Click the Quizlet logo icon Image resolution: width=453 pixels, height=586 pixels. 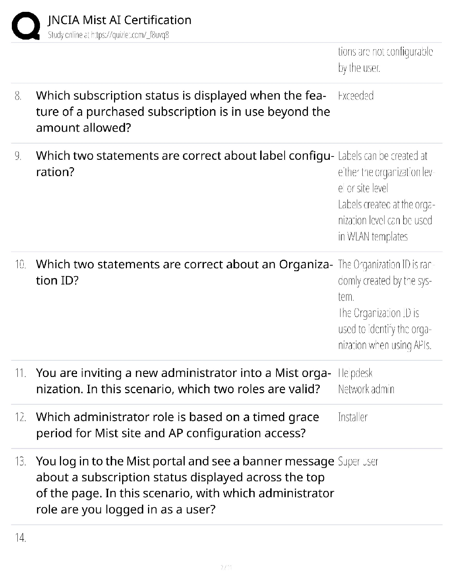click(x=26, y=26)
